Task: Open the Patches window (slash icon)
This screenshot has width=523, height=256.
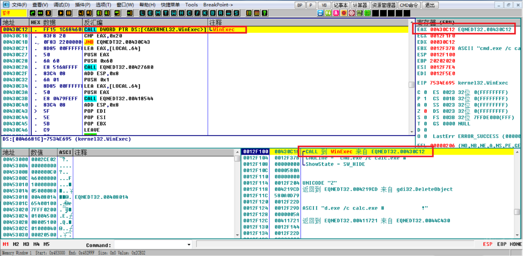Action: [x=197, y=13]
